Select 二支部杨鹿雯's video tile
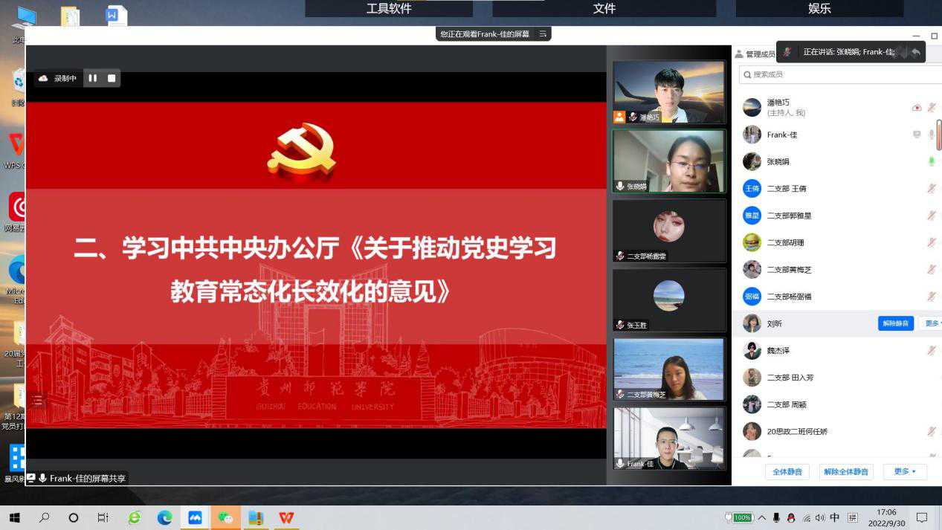 [x=668, y=230]
